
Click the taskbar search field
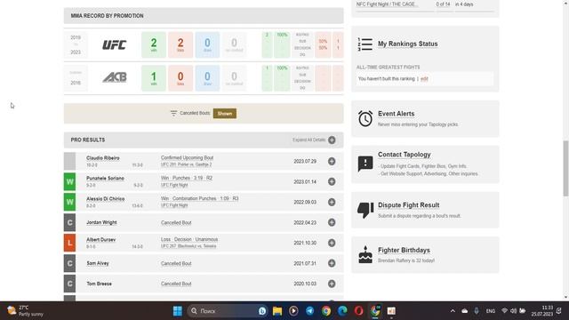[227, 311]
